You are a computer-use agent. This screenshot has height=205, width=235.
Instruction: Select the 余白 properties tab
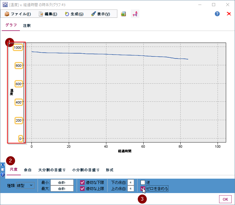click(28, 170)
